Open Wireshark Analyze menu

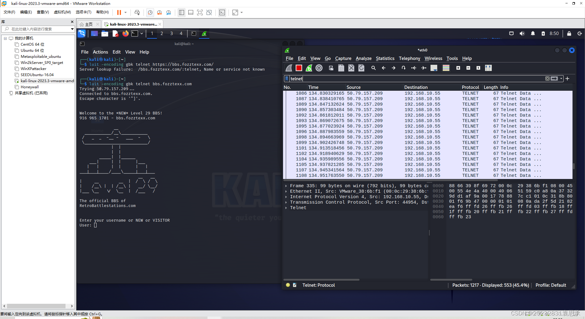(x=363, y=58)
